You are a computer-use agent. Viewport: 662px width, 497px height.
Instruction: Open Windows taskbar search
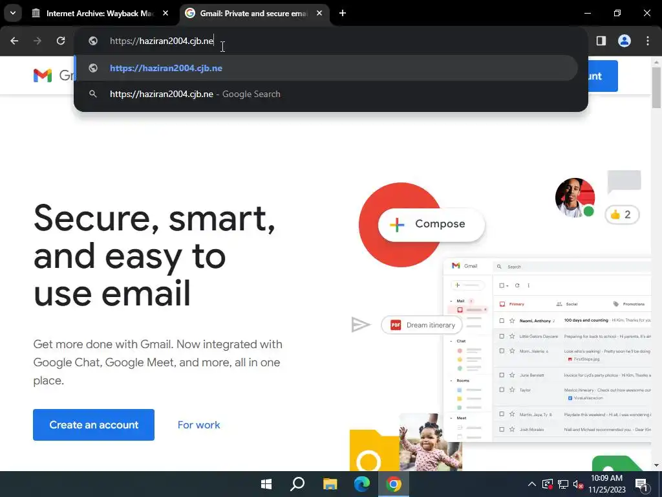(x=297, y=484)
